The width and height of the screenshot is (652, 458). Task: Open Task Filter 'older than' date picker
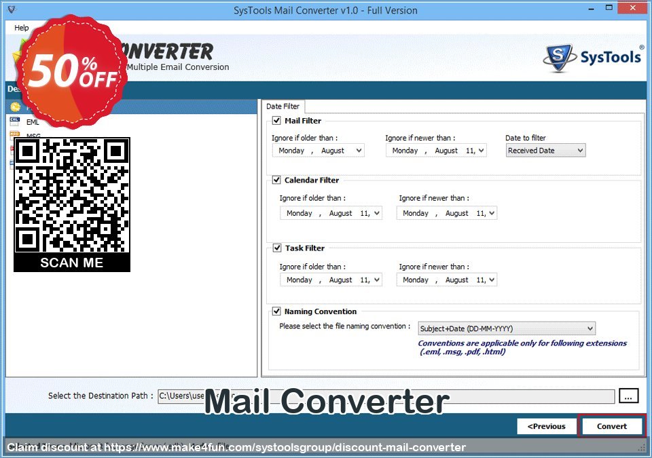pos(331,280)
